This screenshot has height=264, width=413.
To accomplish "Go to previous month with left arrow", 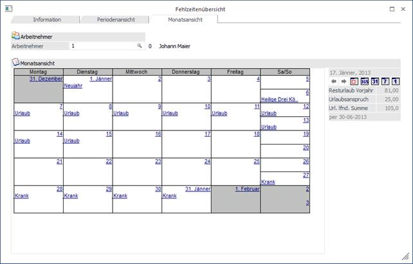I will 333,82.
